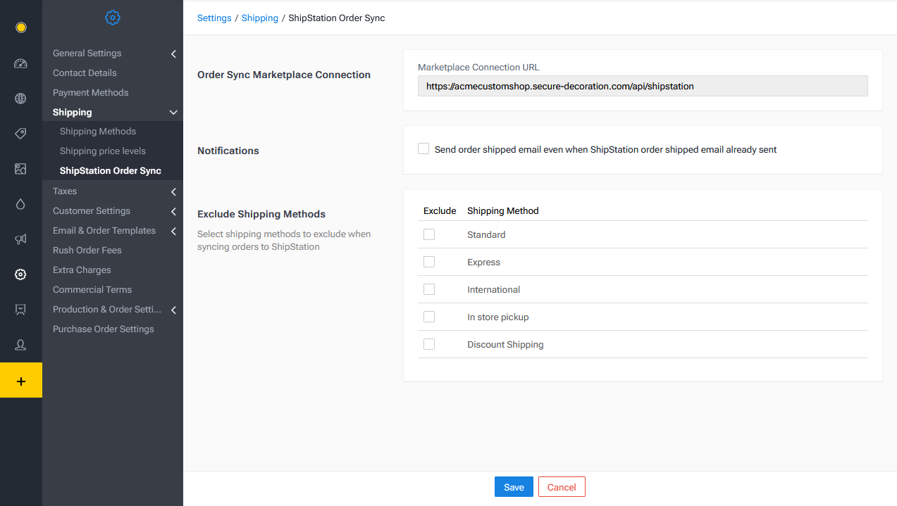The image size is (897, 506).
Task: Open the Settings breadcrumb link
Action: point(214,18)
